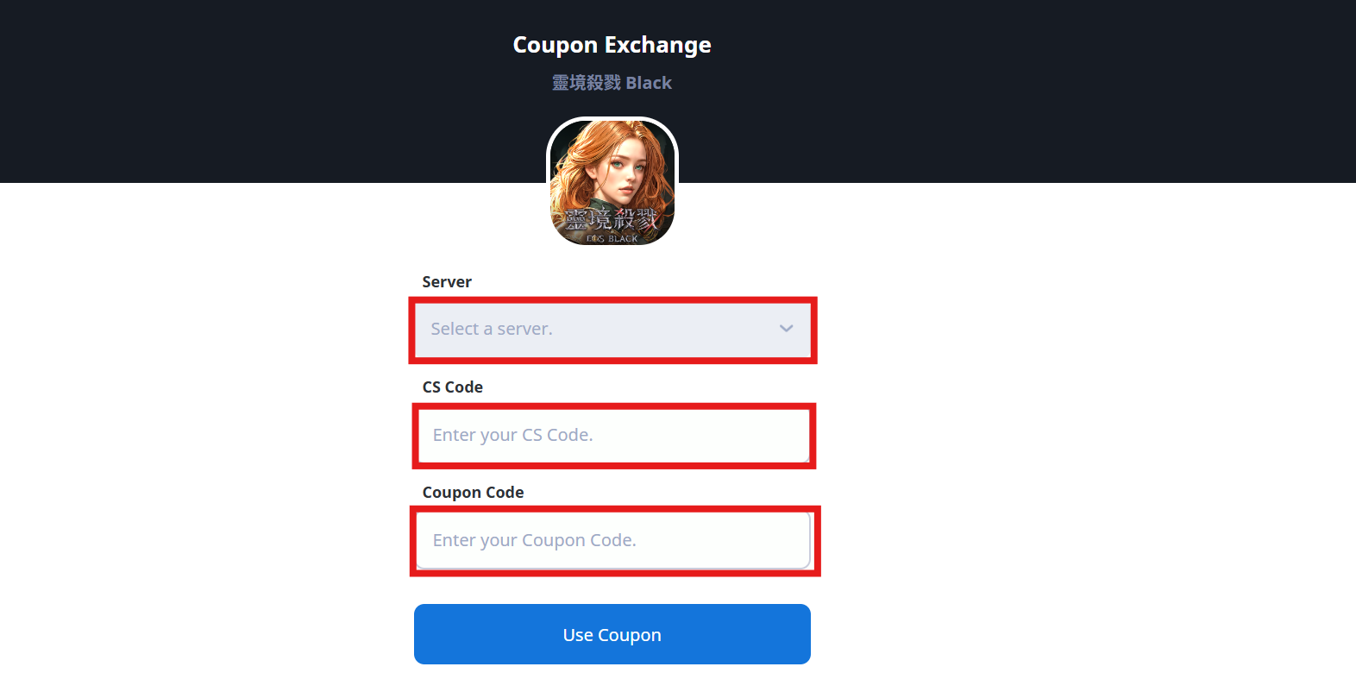Screen dimensions: 1356x673
Task: Open the Server selection dropdown
Action: (612, 329)
